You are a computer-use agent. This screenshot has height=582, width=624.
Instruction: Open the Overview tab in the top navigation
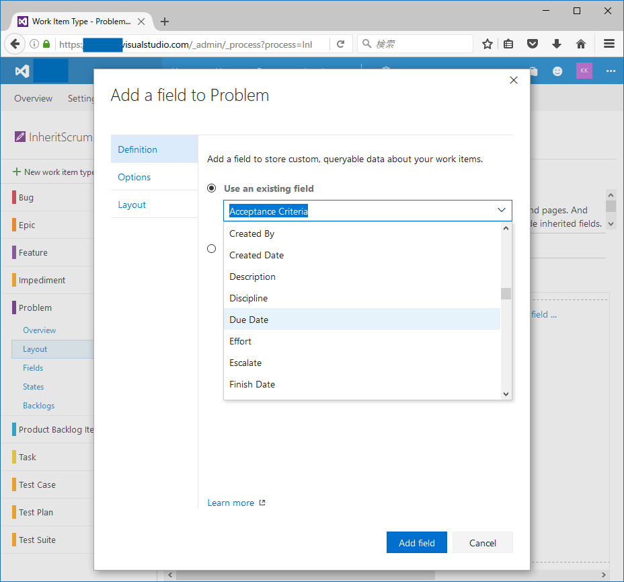[33, 98]
